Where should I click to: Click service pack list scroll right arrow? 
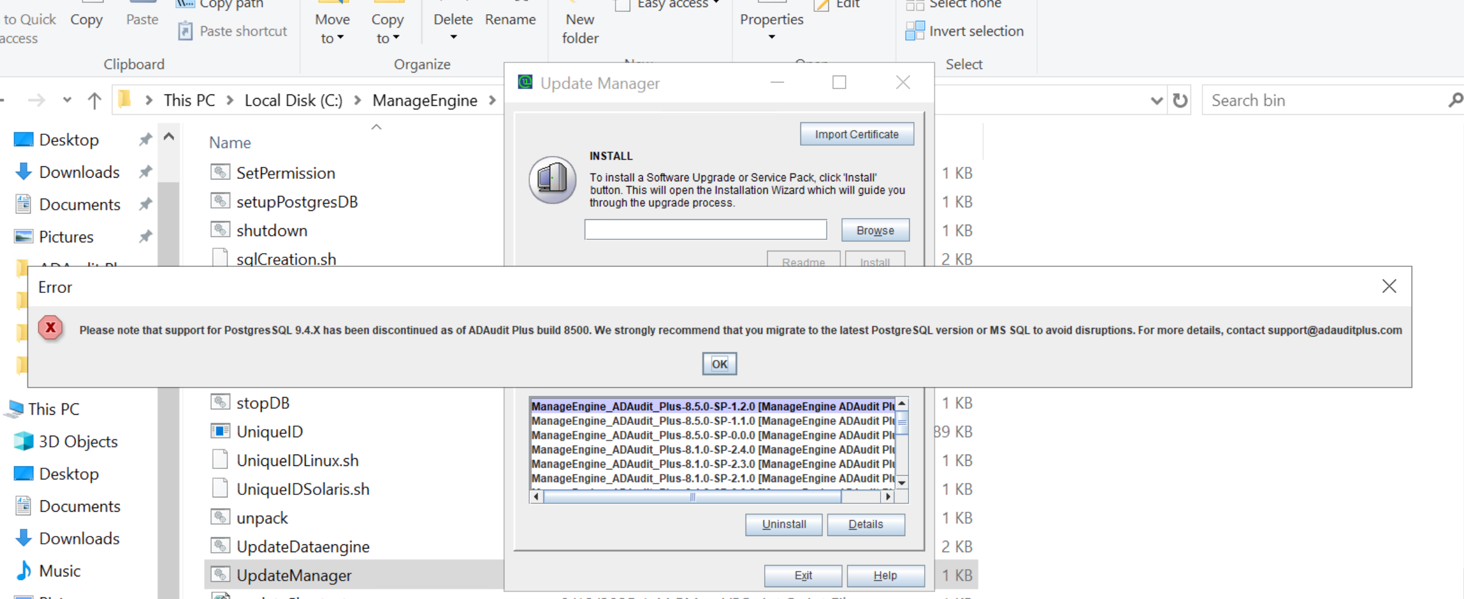[888, 497]
